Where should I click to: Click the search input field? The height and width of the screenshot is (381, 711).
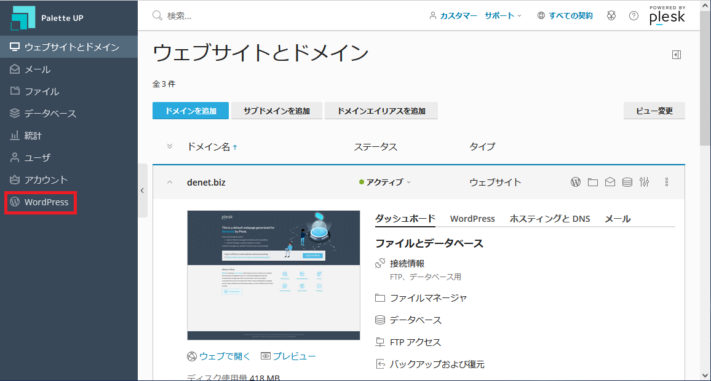tap(285, 16)
